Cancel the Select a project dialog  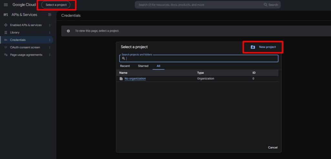[x=273, y=147]
